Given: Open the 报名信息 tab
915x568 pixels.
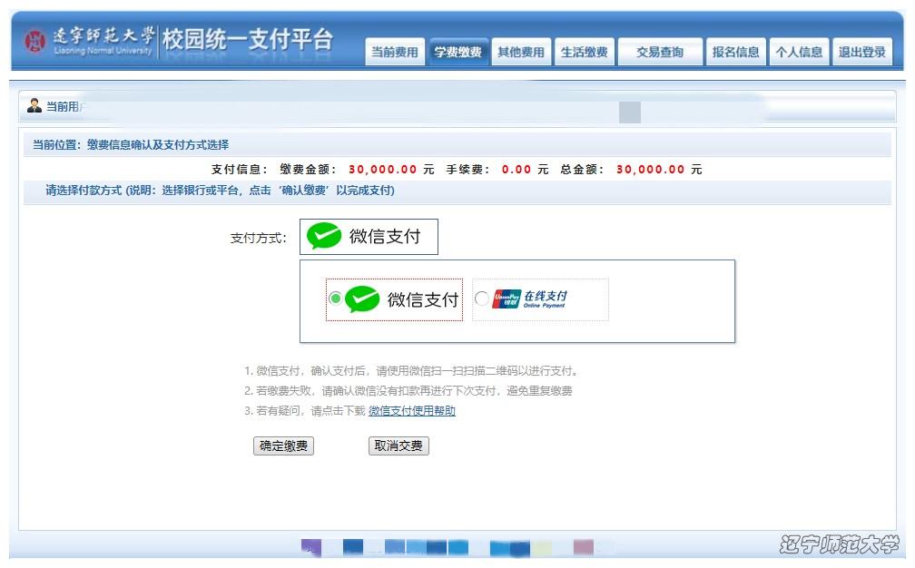Looking at the screenshot, I should 735,53.
